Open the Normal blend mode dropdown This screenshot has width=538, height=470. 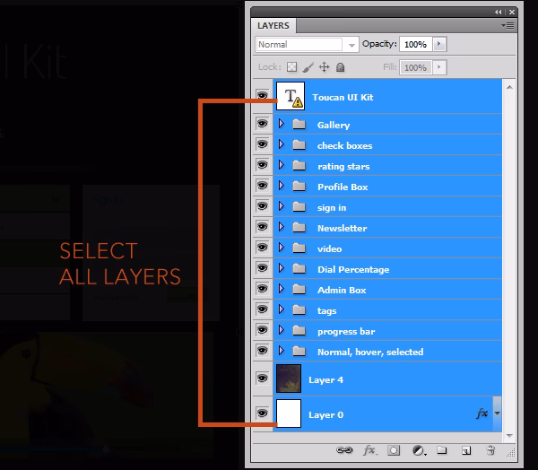pos(307,44)
